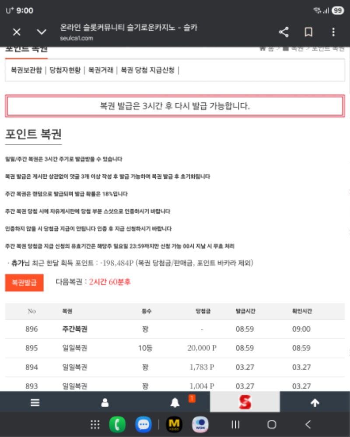Close the browser tab with X icon
Viewport: 350px width, 437px height.
point(17,32)
